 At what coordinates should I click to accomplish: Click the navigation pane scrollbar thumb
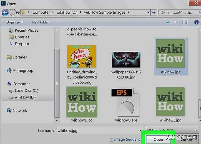point(57,83)
